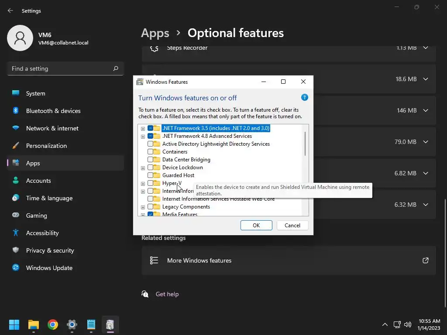
Task: Click OK in Windows Features dialog
Action: point(256,226)
